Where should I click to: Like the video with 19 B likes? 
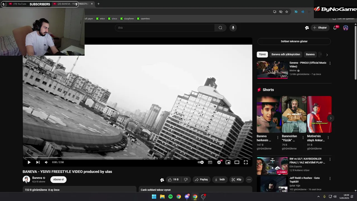[x=173, y=180]
